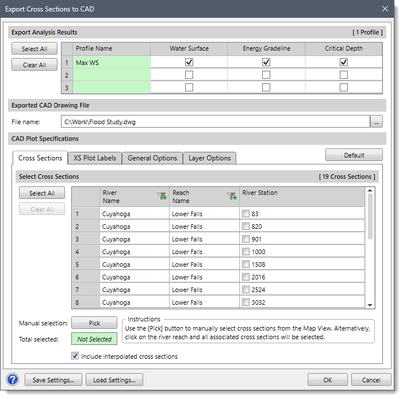Uncheck Critical Depth for Max WS
This screenshot has height=399, width=403.
pyautogui.click(x=344, y=62)
